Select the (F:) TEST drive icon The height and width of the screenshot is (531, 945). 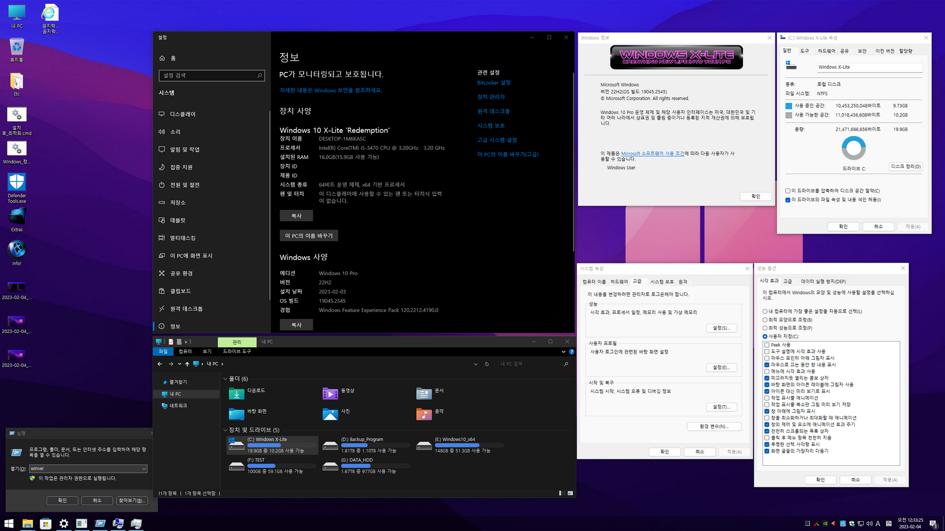click(236, 466)
